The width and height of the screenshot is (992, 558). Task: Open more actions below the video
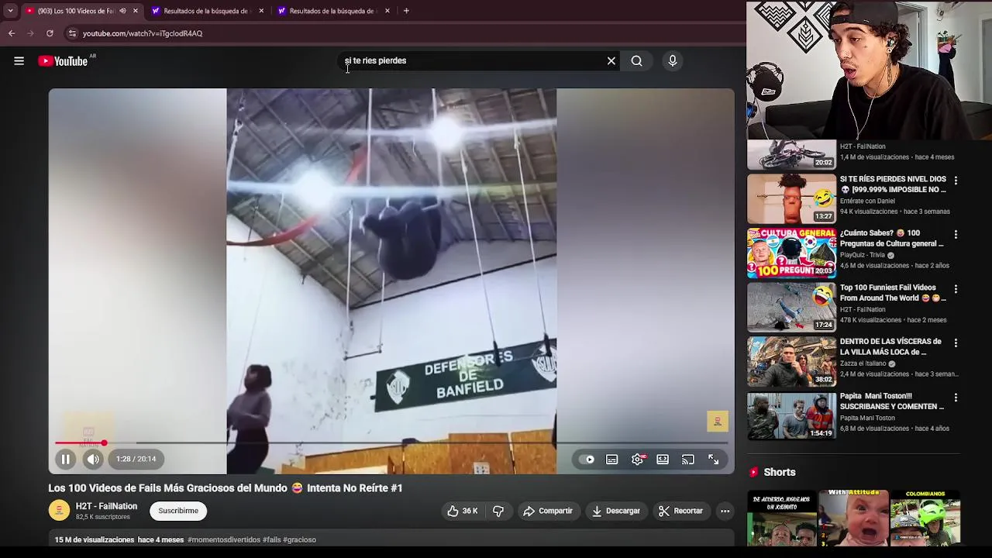coord(725,511)
